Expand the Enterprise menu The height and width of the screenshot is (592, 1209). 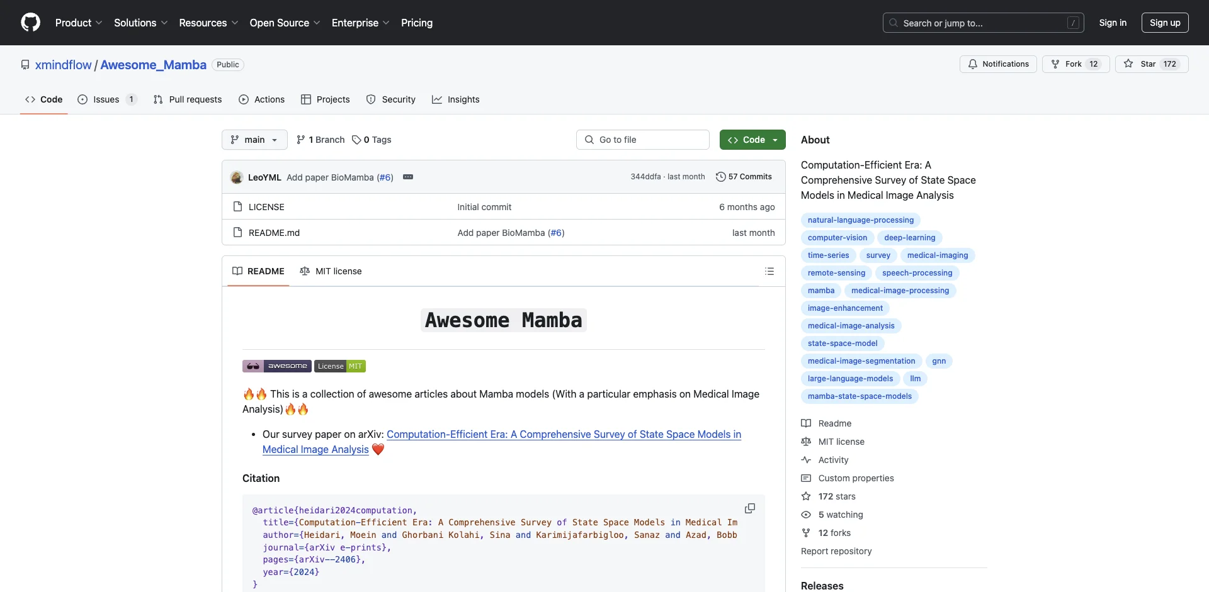(x=361, y=23)
